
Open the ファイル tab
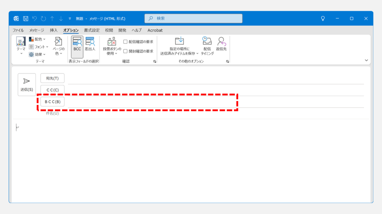coord(18,30)
